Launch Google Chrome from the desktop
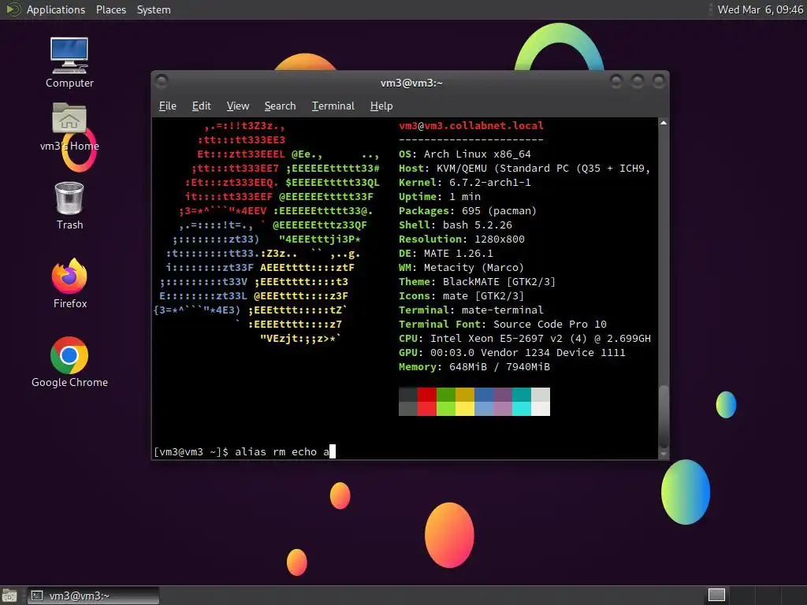 [x=69, y=362]
